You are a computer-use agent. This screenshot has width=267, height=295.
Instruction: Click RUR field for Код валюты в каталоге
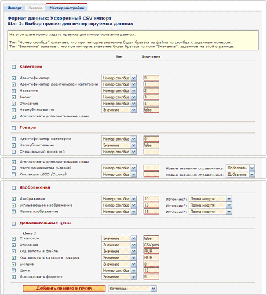point(151,257)
